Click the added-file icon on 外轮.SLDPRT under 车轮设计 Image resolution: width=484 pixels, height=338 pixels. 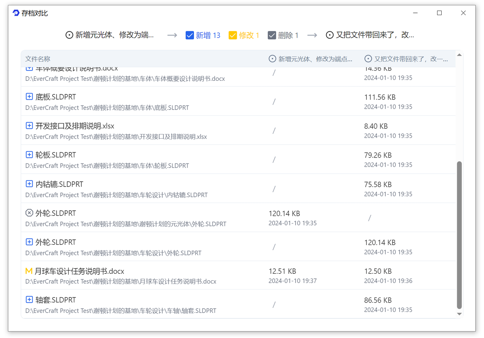pyautogui.click(x=29, y=242)
